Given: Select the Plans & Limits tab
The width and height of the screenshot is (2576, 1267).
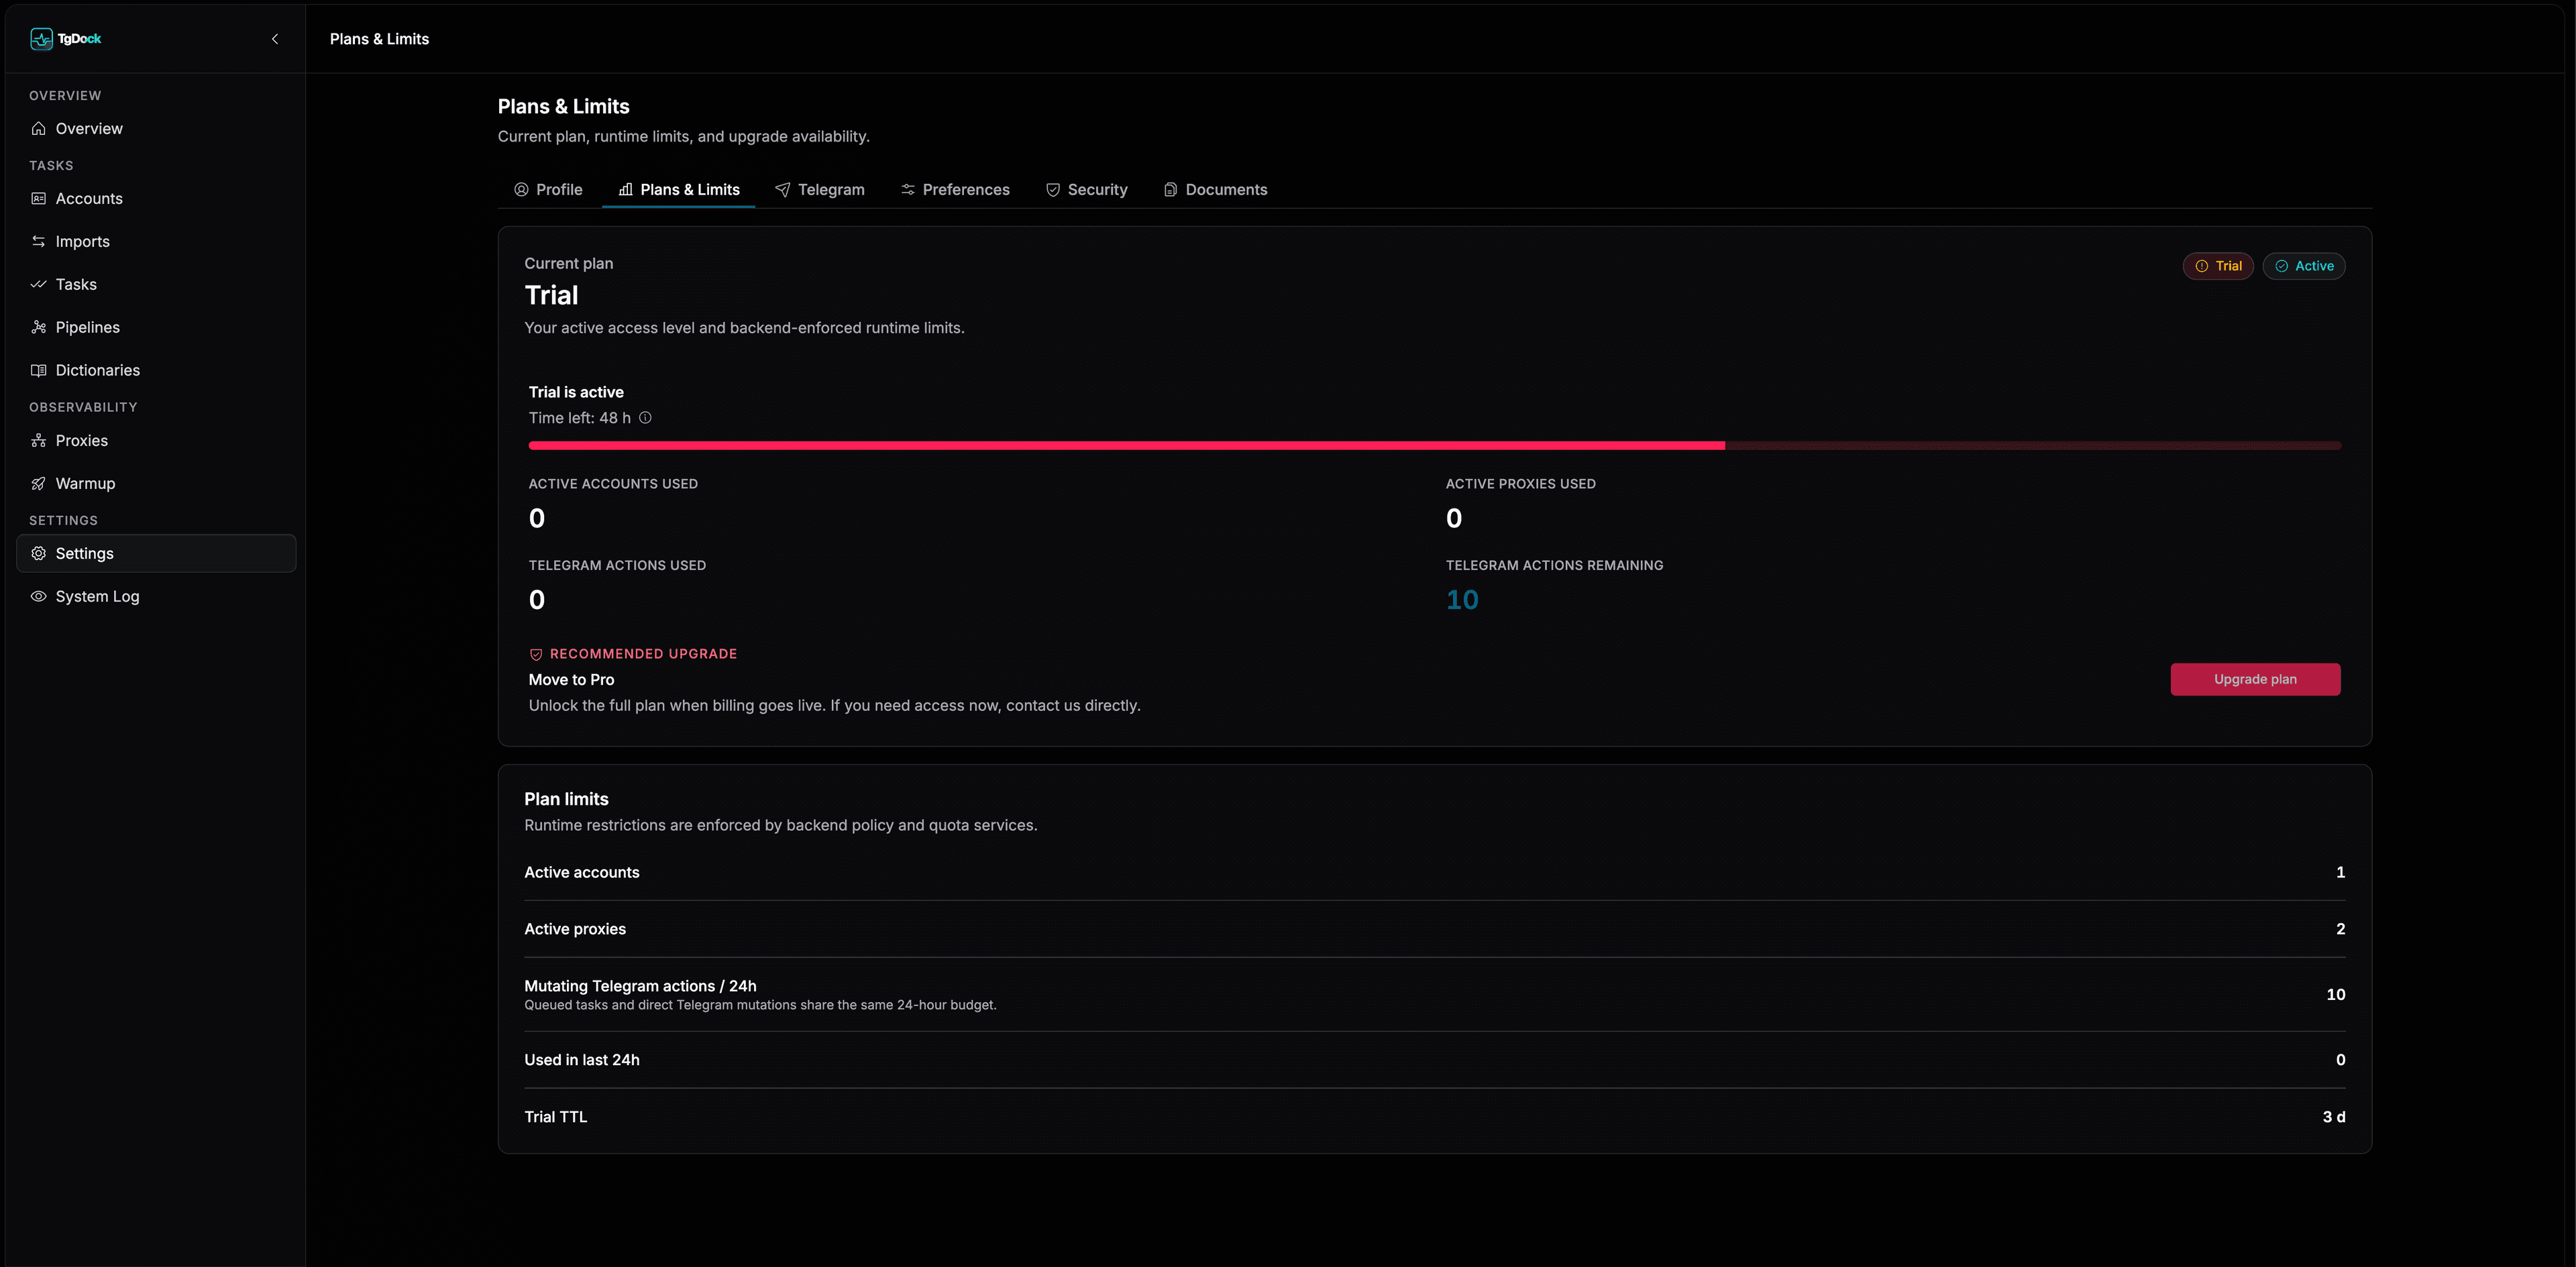Looking at the screenshot, I should pyautogui.click(x=679, y=189).
